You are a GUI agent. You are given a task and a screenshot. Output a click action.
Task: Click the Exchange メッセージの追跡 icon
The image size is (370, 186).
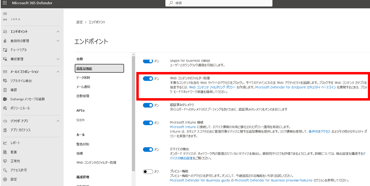(x=5, y=99)
